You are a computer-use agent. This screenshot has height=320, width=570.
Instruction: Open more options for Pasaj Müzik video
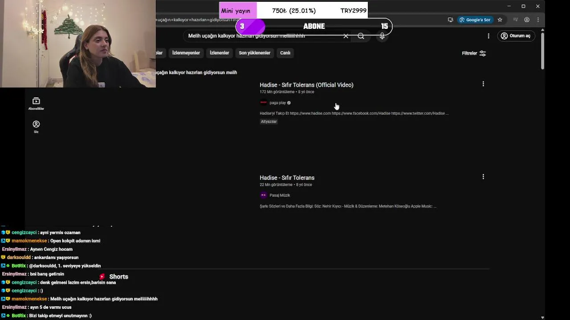point(483,177)
